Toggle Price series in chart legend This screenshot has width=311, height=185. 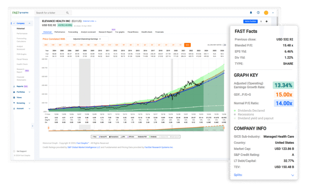(x=94, y=137)
